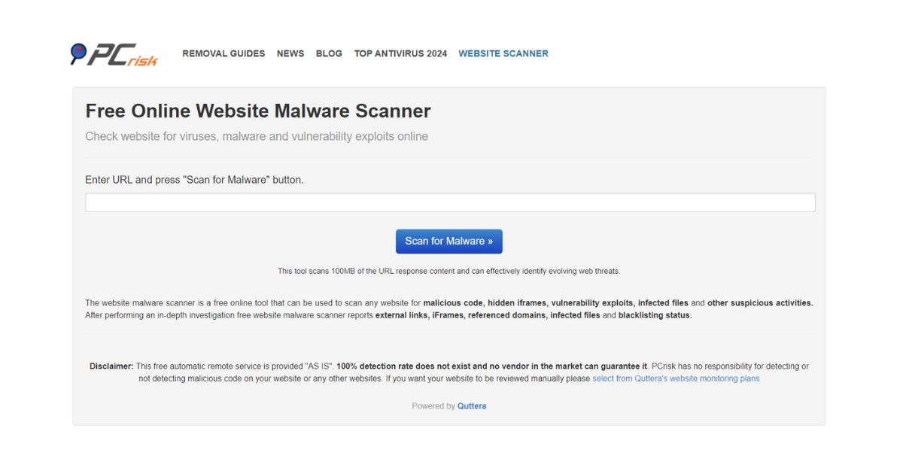Screen dimensions: 903x474
Task: Open Quttera's website monitoring plans link
Action: pyautogui.click(x=676, y=378)
